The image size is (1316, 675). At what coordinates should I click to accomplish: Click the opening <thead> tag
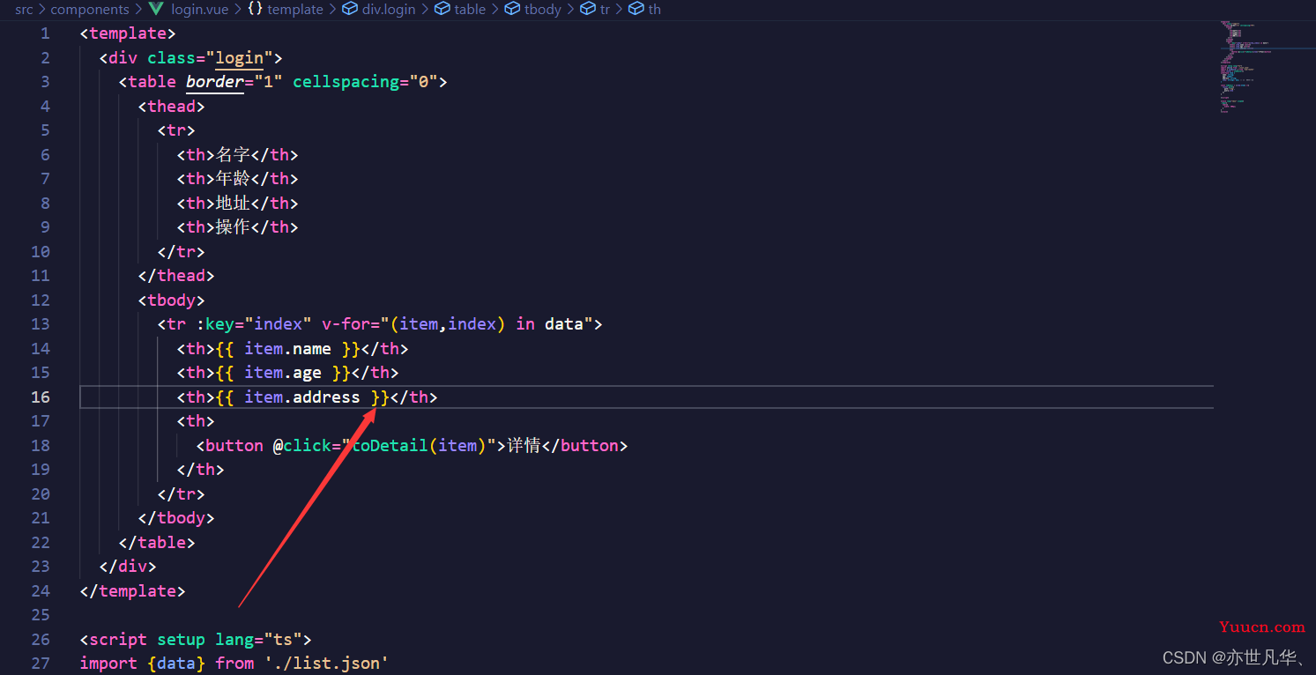[x=171, y=107]
